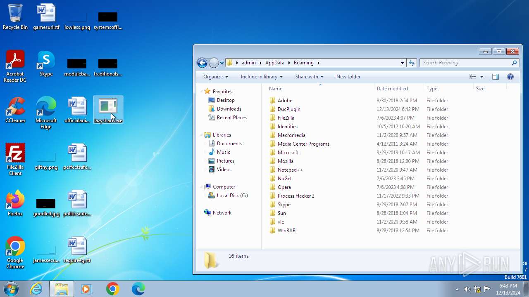The image size is (529, 297).
Task: Select the Notepad++ folder
Action: [x=290, y=170]
